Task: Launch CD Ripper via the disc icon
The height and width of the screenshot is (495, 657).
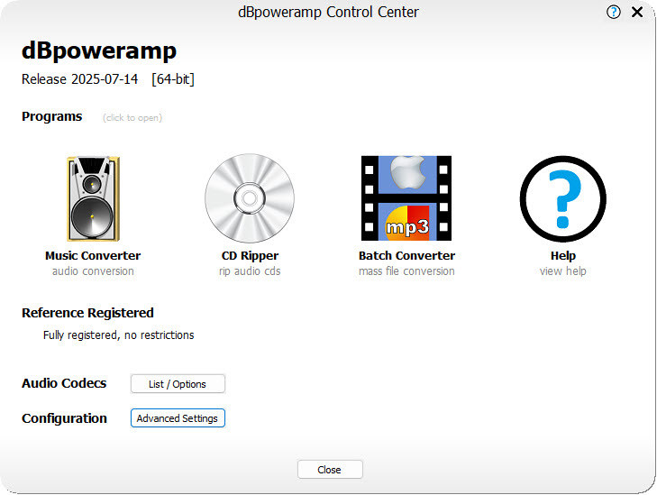Action: (250, 198)
